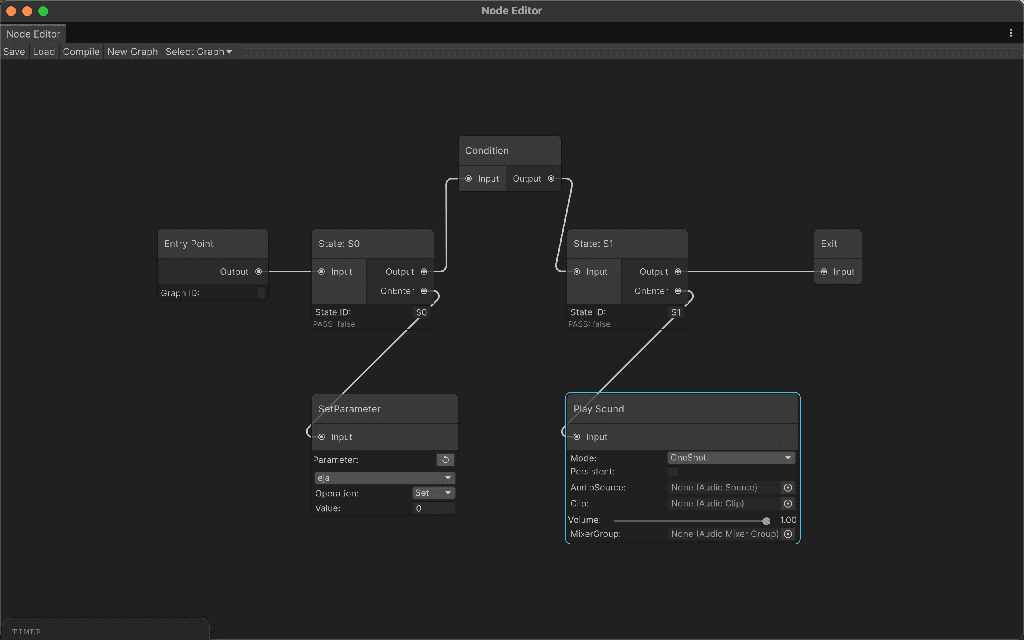Viewport: 1024px width, 640px height.
Task: Click the State ID field showing S1
Action: click(x=676, y=312)
